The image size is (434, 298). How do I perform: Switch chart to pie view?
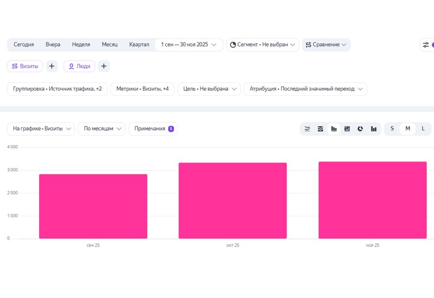pyautogui.click(x=360, y=129)
